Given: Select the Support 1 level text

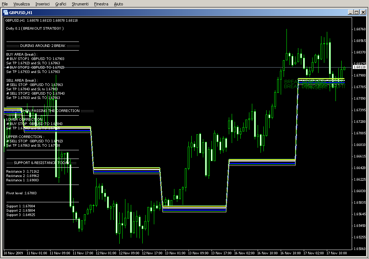Looking at the screenshot, I should click(21, 206).
